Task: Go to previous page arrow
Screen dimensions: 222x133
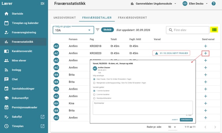Action: [205, 127]
